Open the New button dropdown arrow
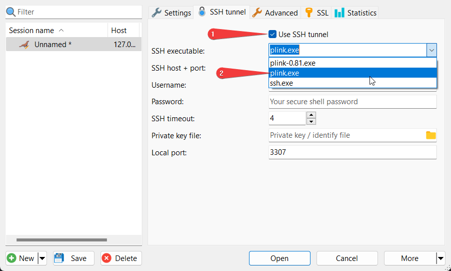Viewport: 451px width, 271px height. point(42,258)
